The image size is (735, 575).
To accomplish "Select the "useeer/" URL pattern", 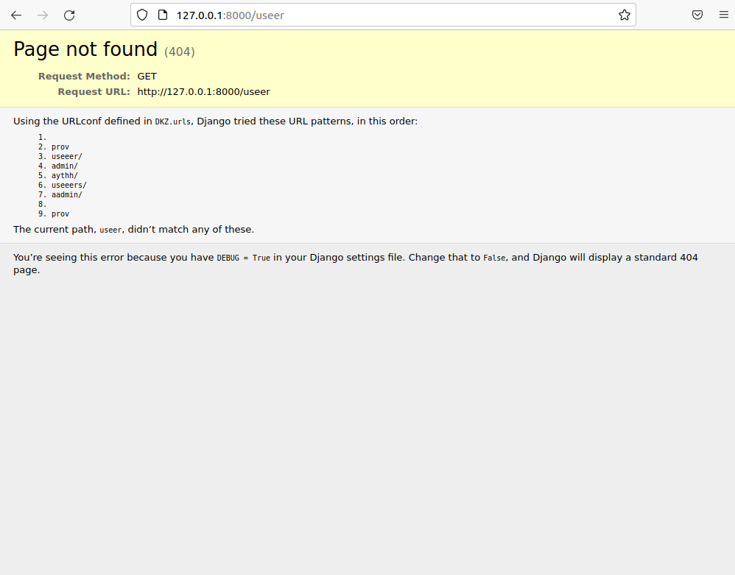I will click(66, 157).
